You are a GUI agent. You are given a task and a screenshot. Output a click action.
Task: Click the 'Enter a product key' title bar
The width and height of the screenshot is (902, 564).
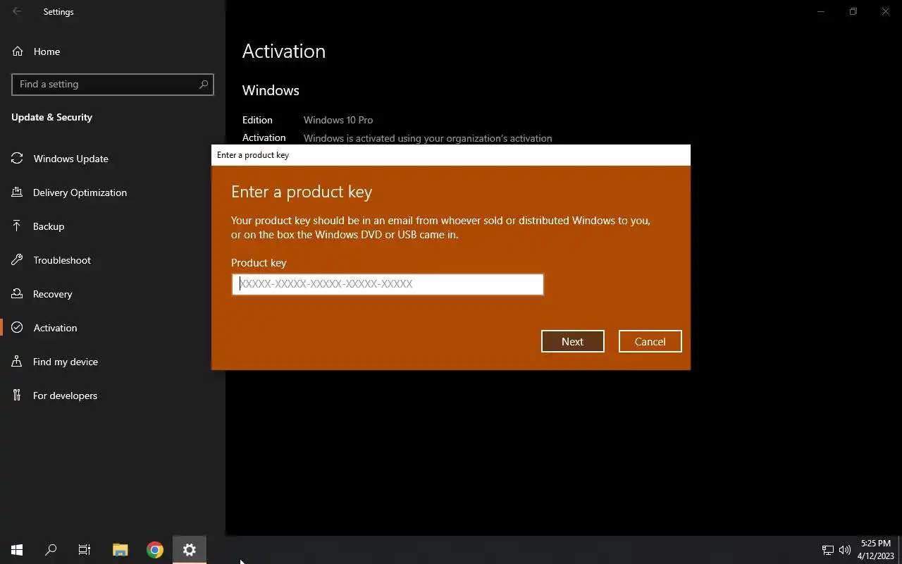point(451,155)
